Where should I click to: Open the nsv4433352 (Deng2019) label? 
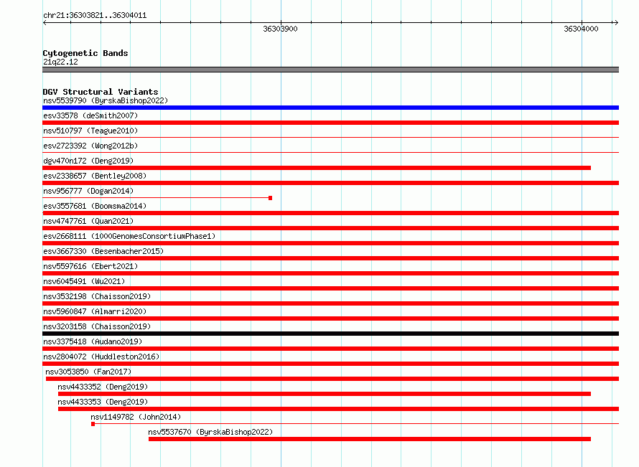point(103,387)
